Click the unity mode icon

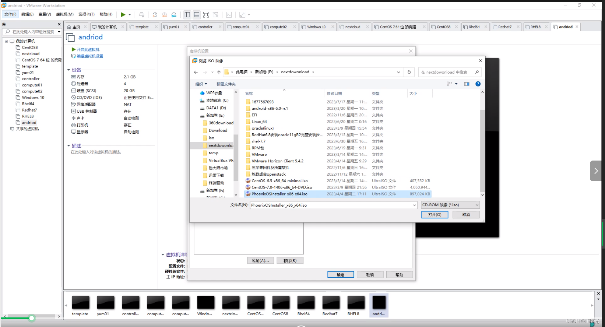click(x=216, y=15)
